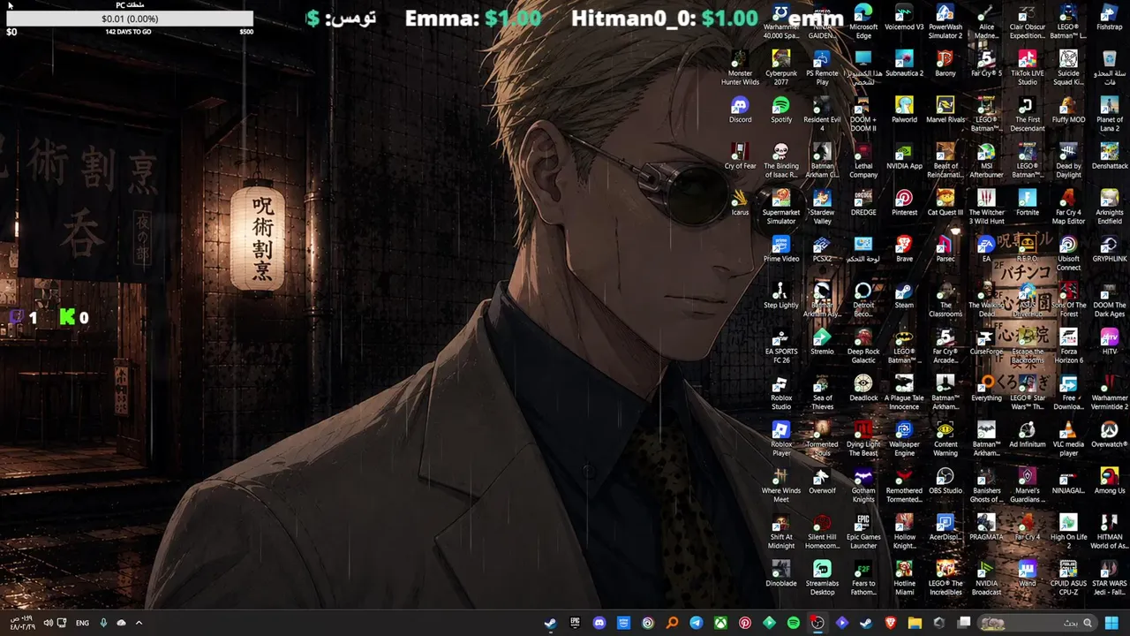Launch Forza Horizon 6 icon
The image size is (1130, 636).
click(1068, 346)
